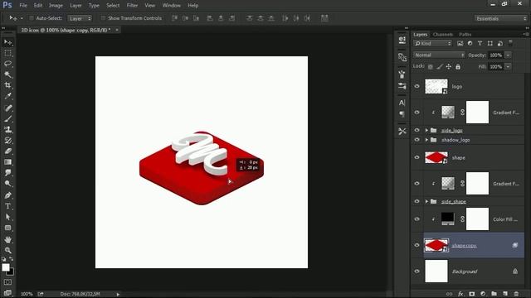Click the Create new layer icon

pyautogui.click(x=505, y=294)
